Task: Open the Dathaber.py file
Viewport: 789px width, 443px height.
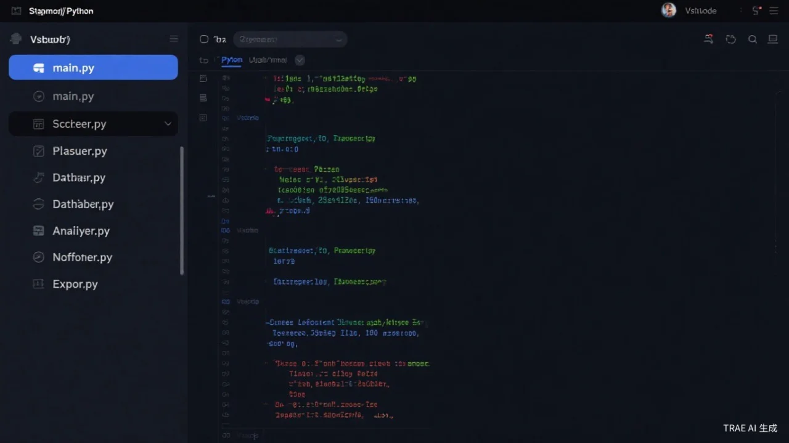Action: (83, 204)
